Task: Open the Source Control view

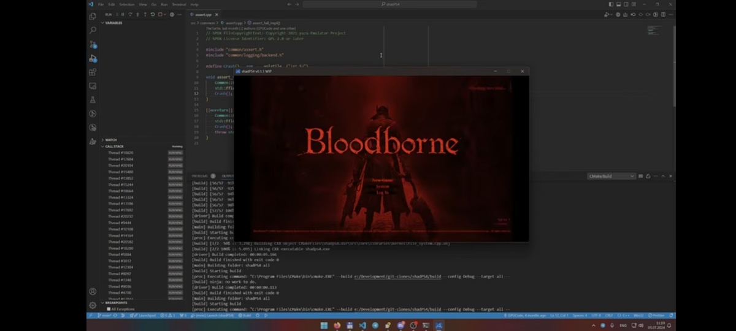Action: [x=93, y=44]
